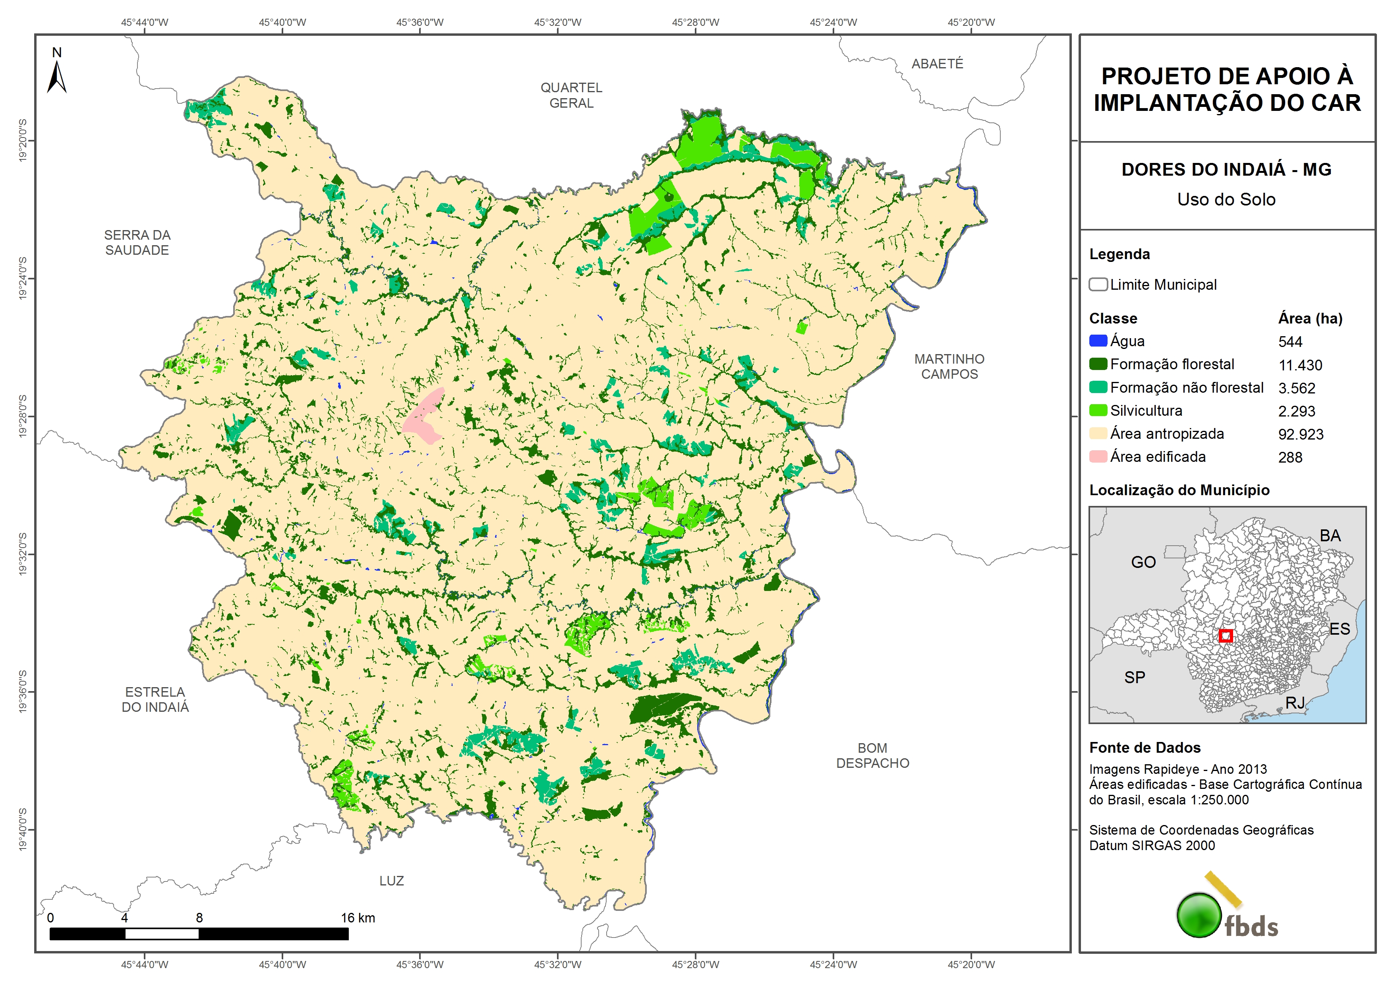
Task: Click the ESTRELA DO INDAIÁ label
Action: point(155,699)
